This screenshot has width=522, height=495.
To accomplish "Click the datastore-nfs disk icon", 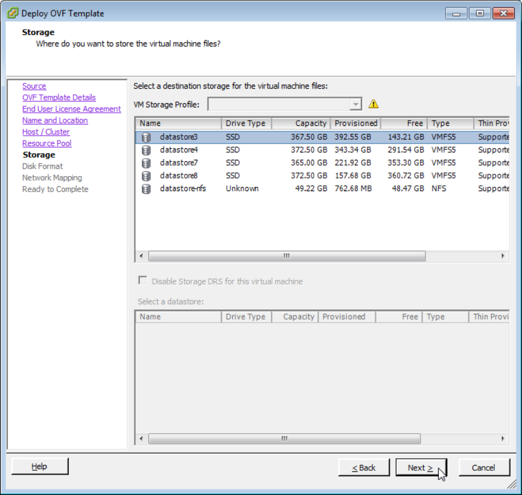I will pyautogui.click(x=146, y=189).
